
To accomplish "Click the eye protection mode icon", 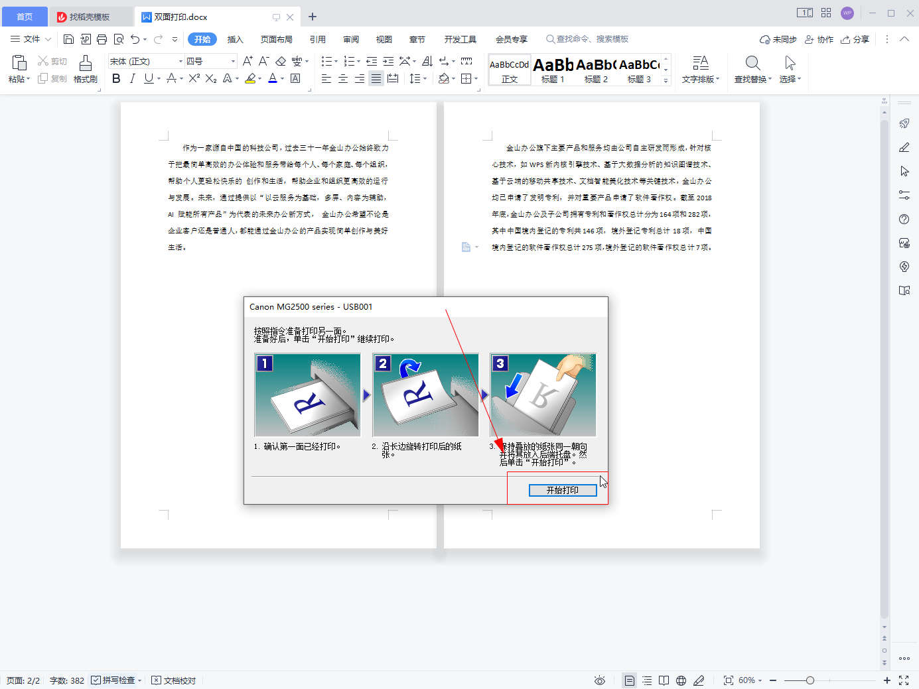I will [600, 680].
